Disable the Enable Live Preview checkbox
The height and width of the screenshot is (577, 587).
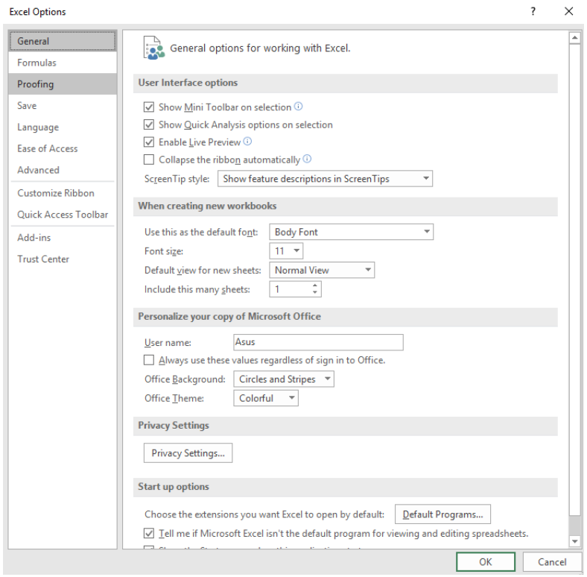click(149, 142)
